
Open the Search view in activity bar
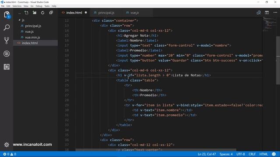[x=7, y=27]
